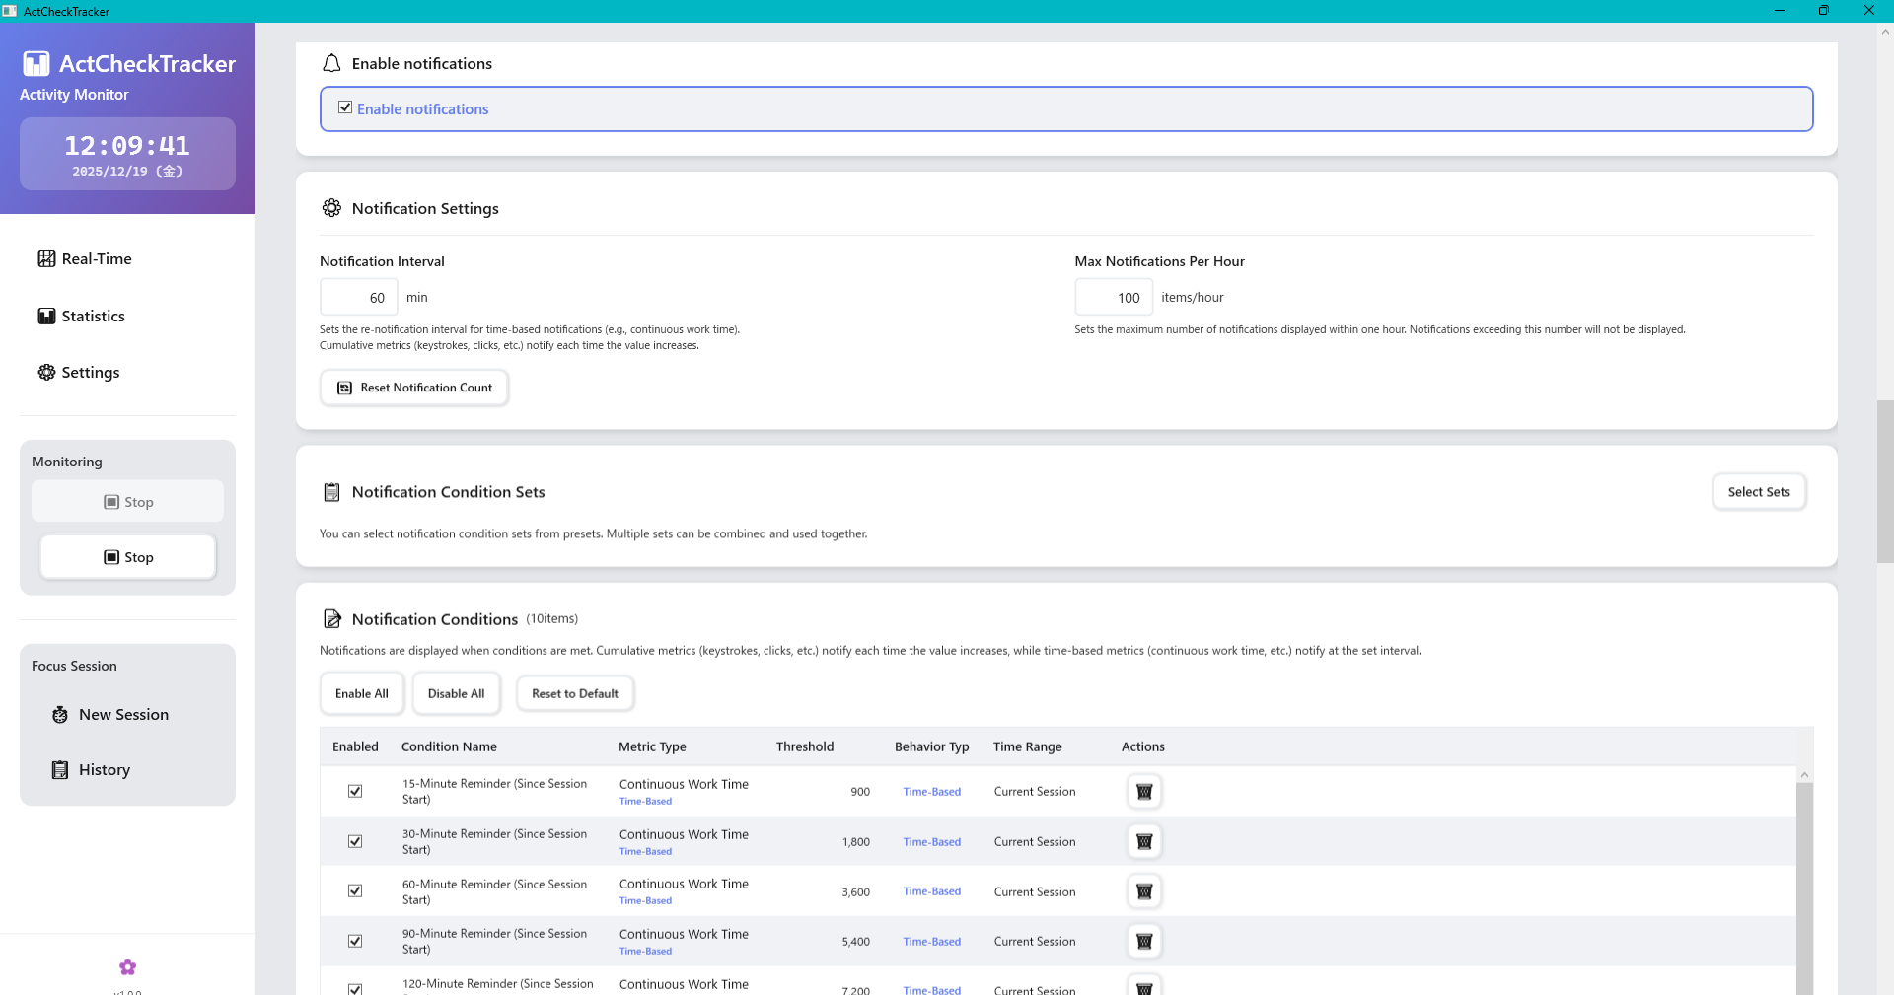Disable the 15-Minute Reminder checkbox
This screenshot has width=1894, height=995.
355,792
